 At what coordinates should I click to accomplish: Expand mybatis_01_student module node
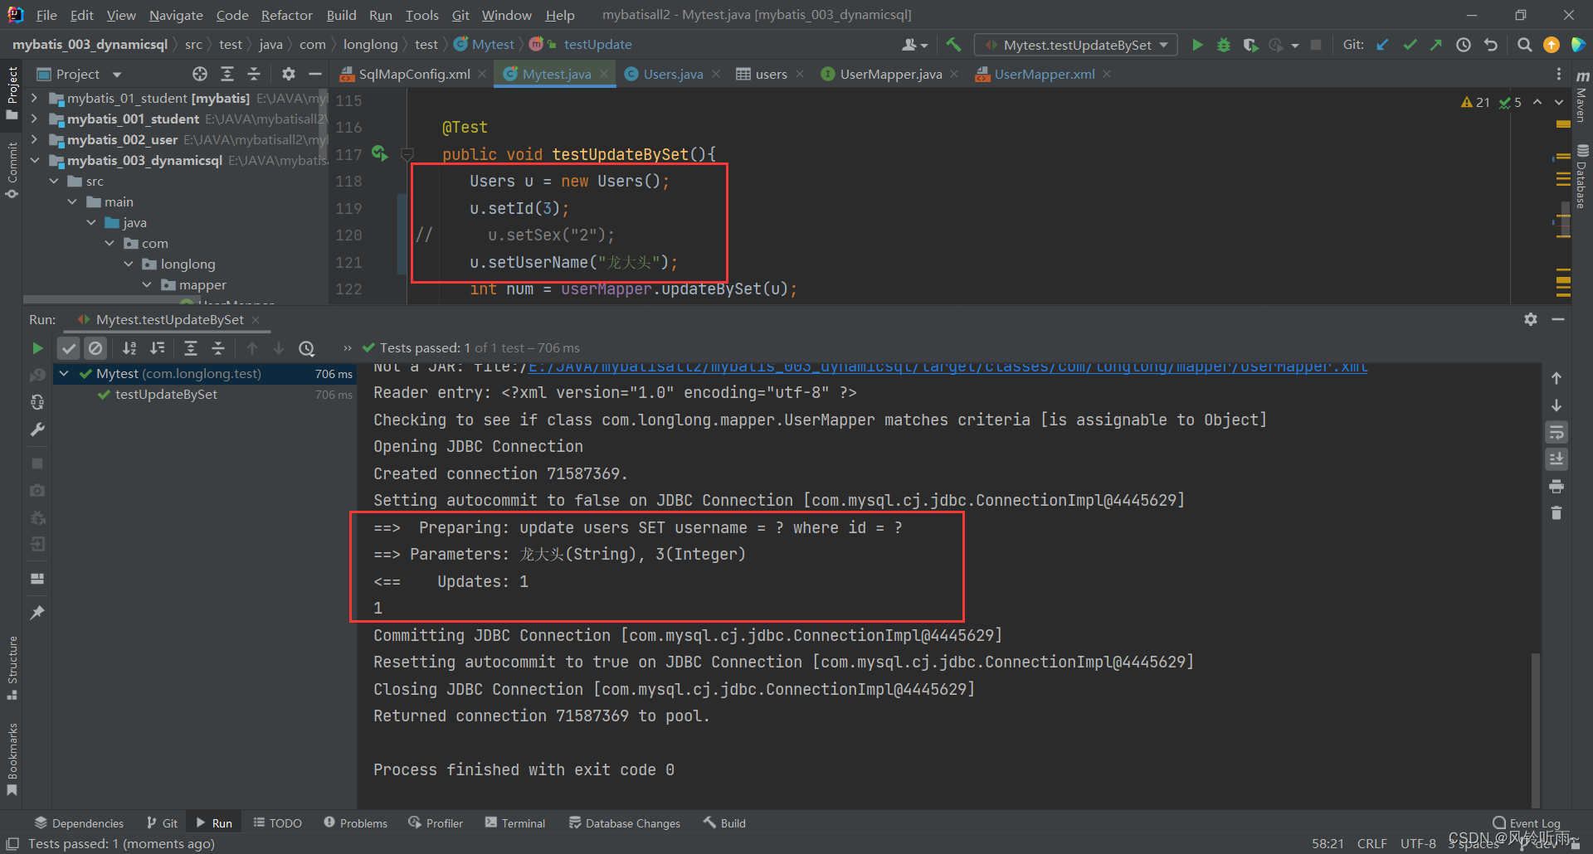[x=34, y=98]
